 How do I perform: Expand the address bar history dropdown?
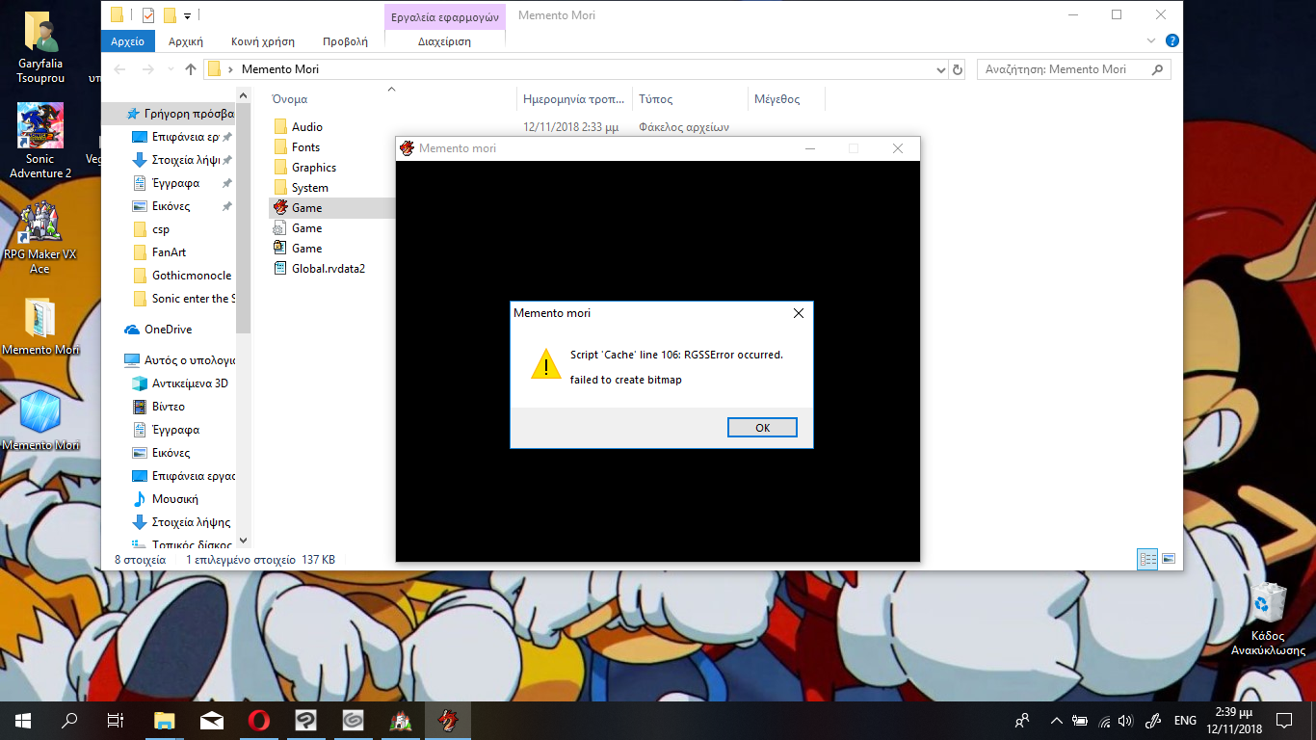[x=941, y=69]
